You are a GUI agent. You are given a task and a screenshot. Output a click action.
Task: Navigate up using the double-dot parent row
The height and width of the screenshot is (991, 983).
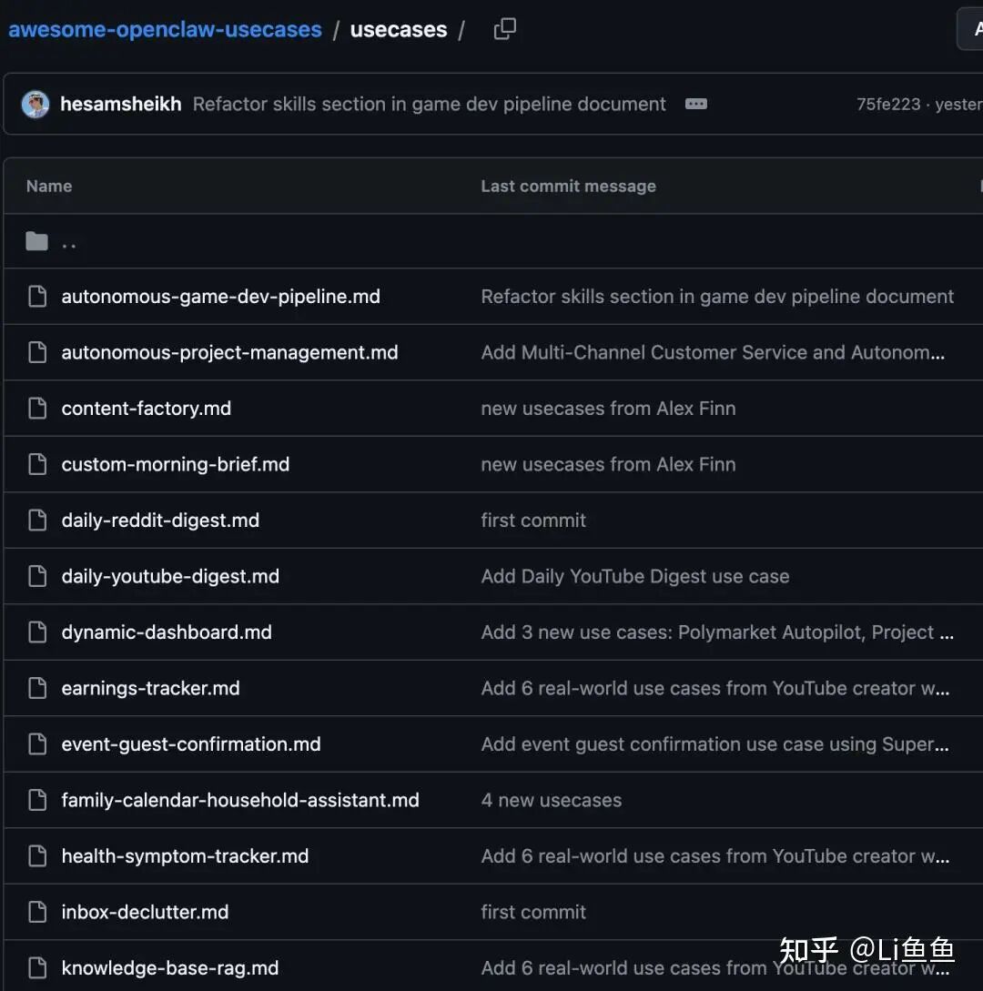(69, 242)
